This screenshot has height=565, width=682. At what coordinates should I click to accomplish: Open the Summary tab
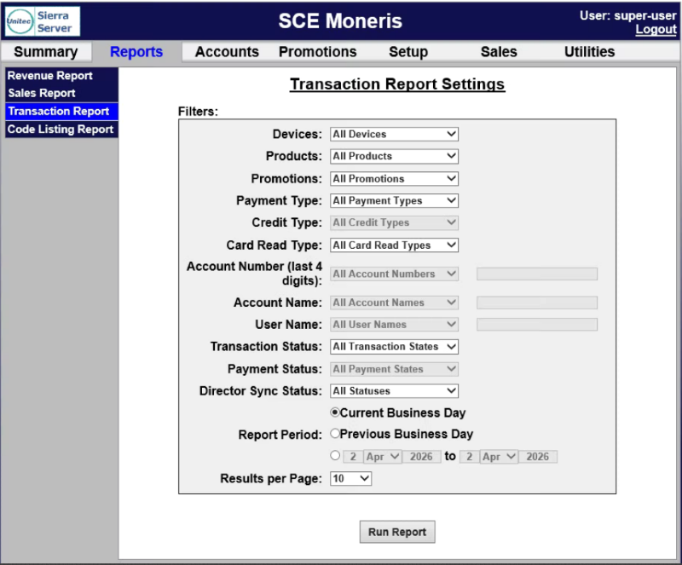point(46,52)
